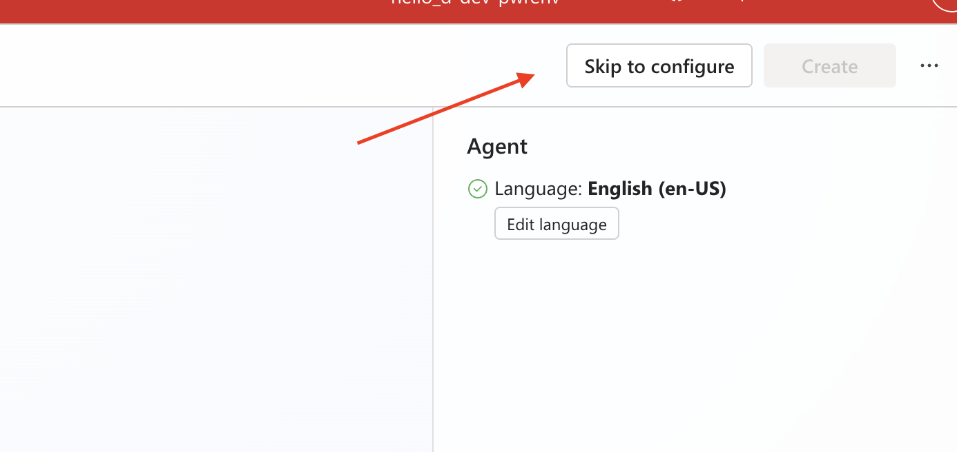The image size is (957, 452).
Task: Click the word configure in the Skip button
Action: pos(693,68)
